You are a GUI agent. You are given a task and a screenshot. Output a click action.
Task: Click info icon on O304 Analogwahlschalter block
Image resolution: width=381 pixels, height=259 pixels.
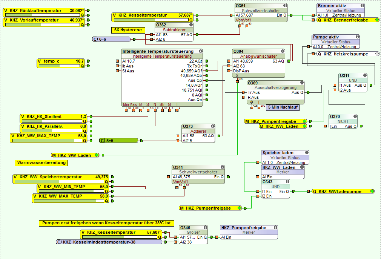(x=283, y=51)
